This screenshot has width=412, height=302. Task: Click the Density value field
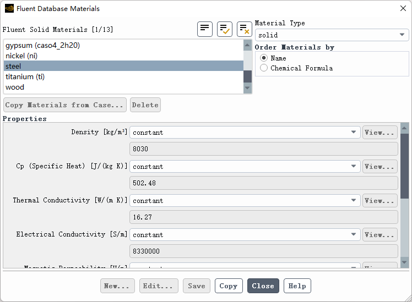(263, 149)
